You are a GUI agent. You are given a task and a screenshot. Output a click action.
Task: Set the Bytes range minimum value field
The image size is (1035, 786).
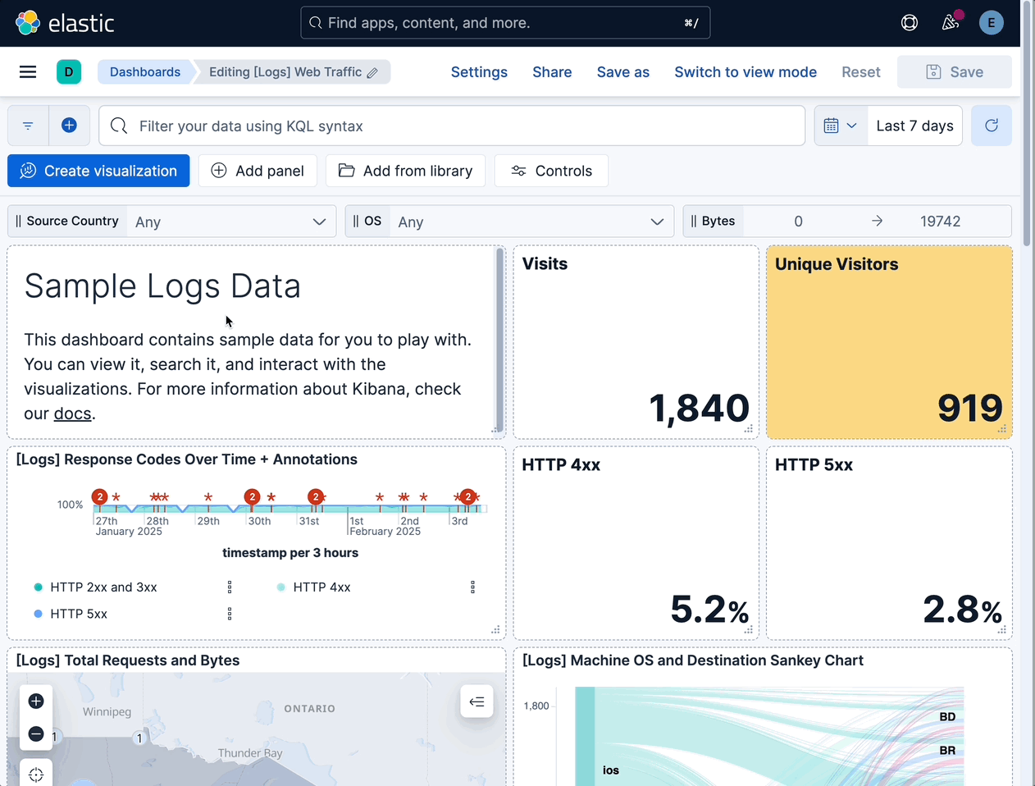click(x=798, y=222)
